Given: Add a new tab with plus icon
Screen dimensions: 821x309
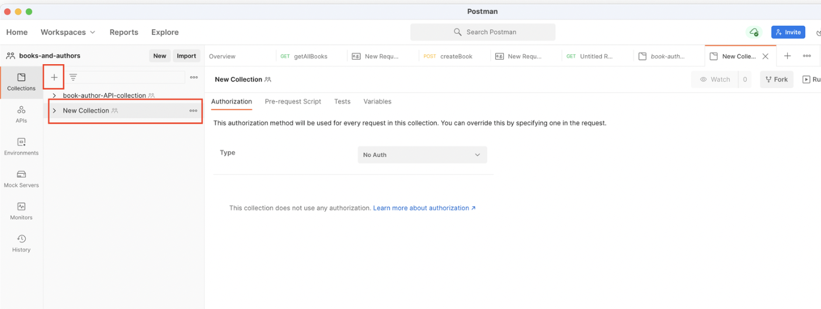Looking at the screenshot, I should 787,56.
